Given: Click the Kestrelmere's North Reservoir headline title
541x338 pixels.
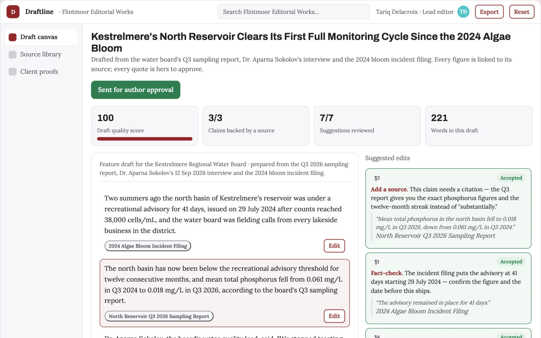Looking at the screenshot, I should click(x=301, y=42).
